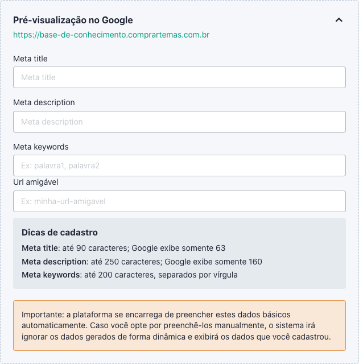Click into the Meta description input field
The image size is (359, 364).
pyautogui.click(x=179, y=122)
